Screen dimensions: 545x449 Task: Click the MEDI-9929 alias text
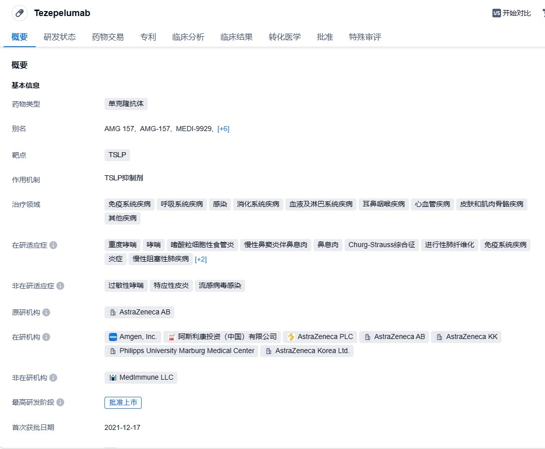click(193, 129)
